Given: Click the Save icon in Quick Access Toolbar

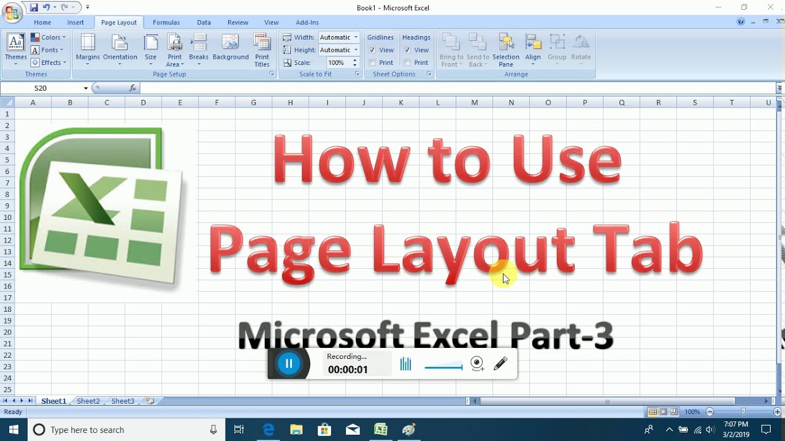Looking at the screenshot, I should [34, 7].
